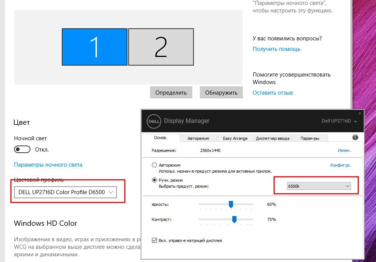Click the Определить button

(171, 92)
